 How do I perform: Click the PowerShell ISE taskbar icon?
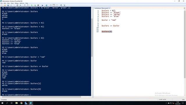(x=31, y=103)
